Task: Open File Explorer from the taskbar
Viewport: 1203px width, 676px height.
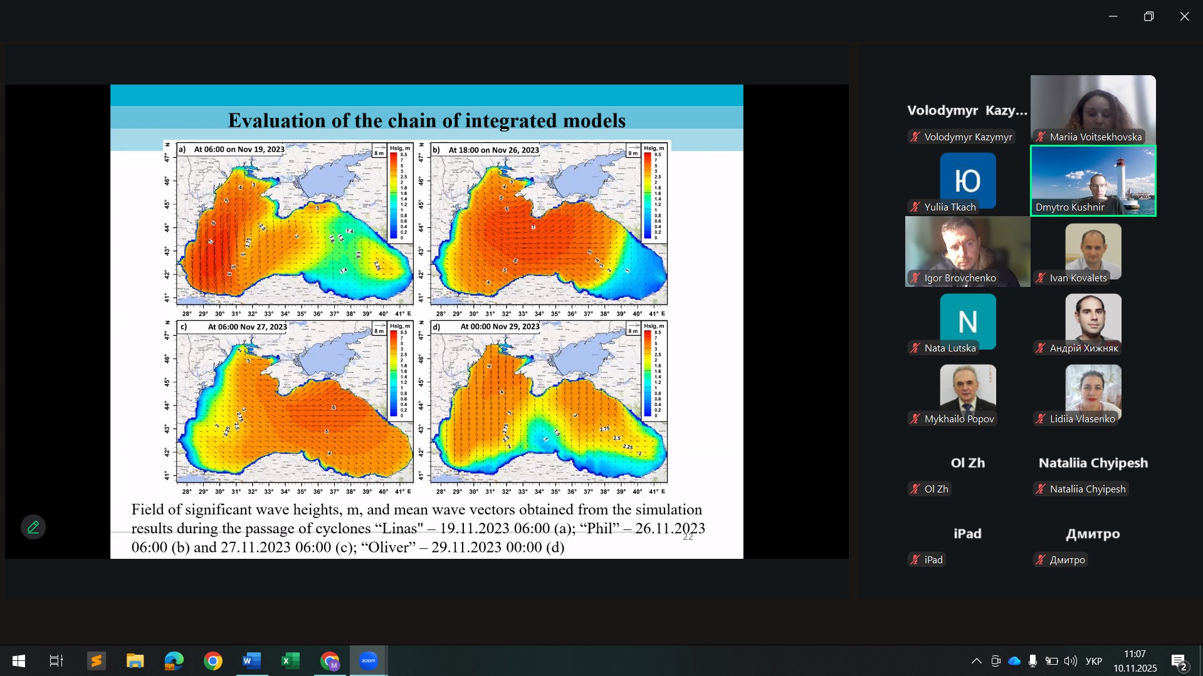Action: [x=135, y=661]
